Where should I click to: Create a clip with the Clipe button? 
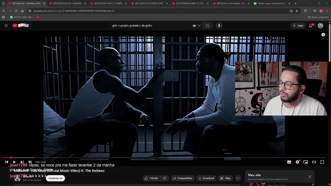225,178
